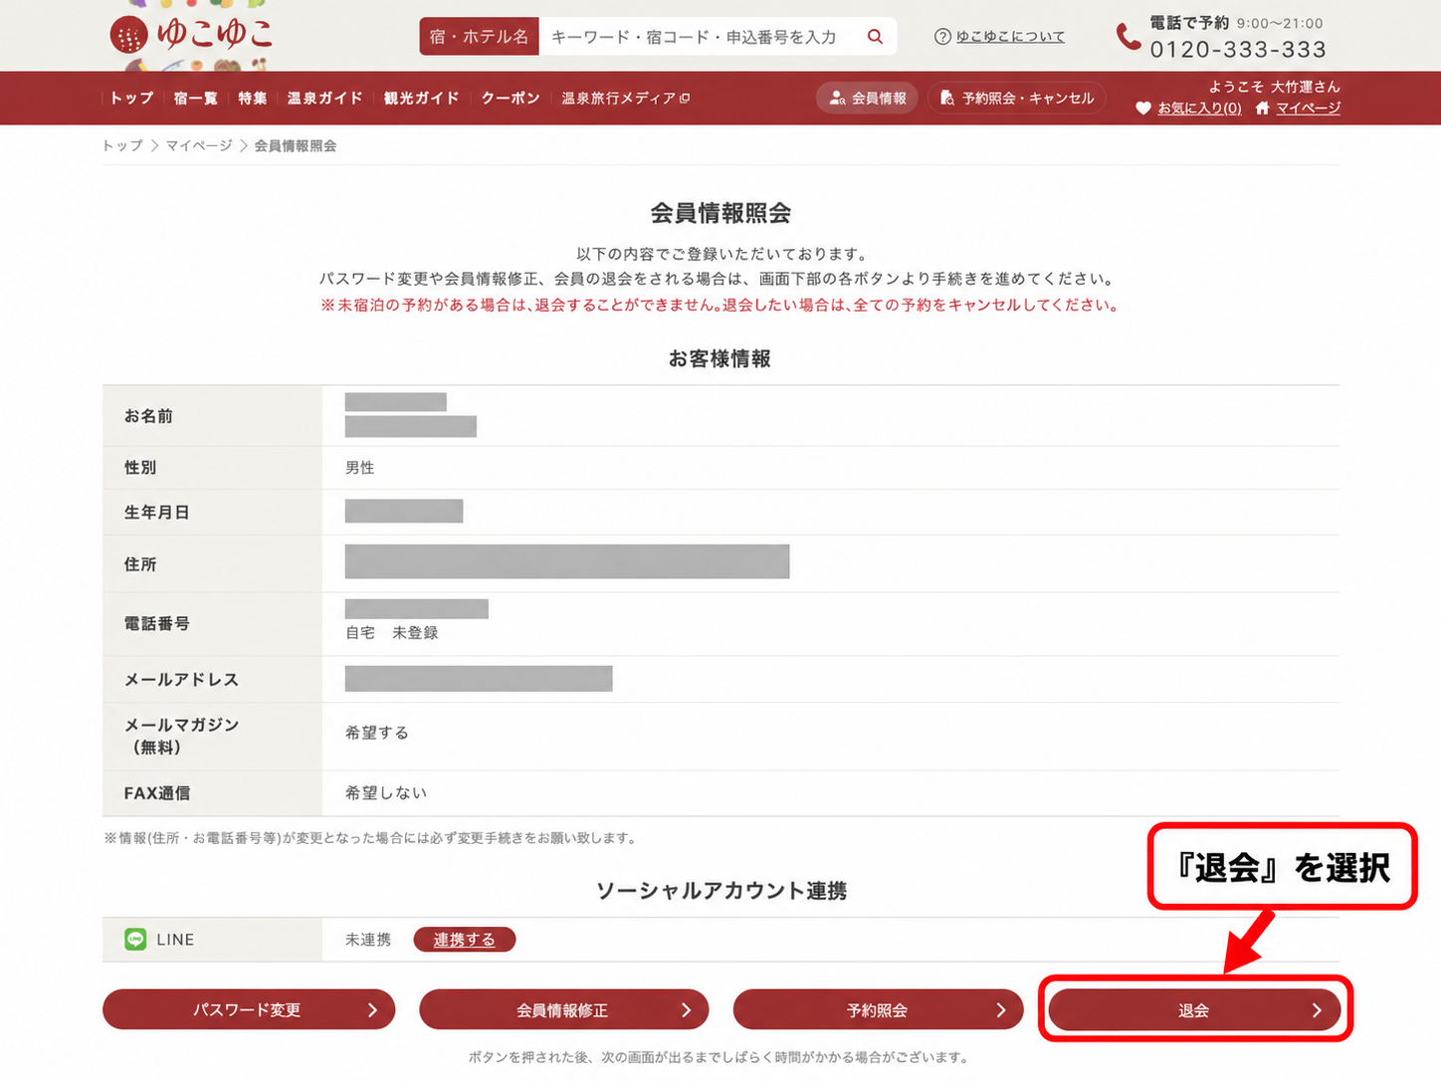Click the 退会 button
Screen dimensions: 1441x1081
click(x=1194, y=1010)
